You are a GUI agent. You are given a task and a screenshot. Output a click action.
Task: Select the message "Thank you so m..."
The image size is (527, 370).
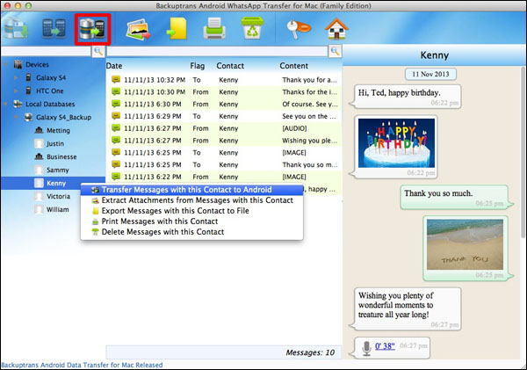pyautogui.click(x=224, y=164)
